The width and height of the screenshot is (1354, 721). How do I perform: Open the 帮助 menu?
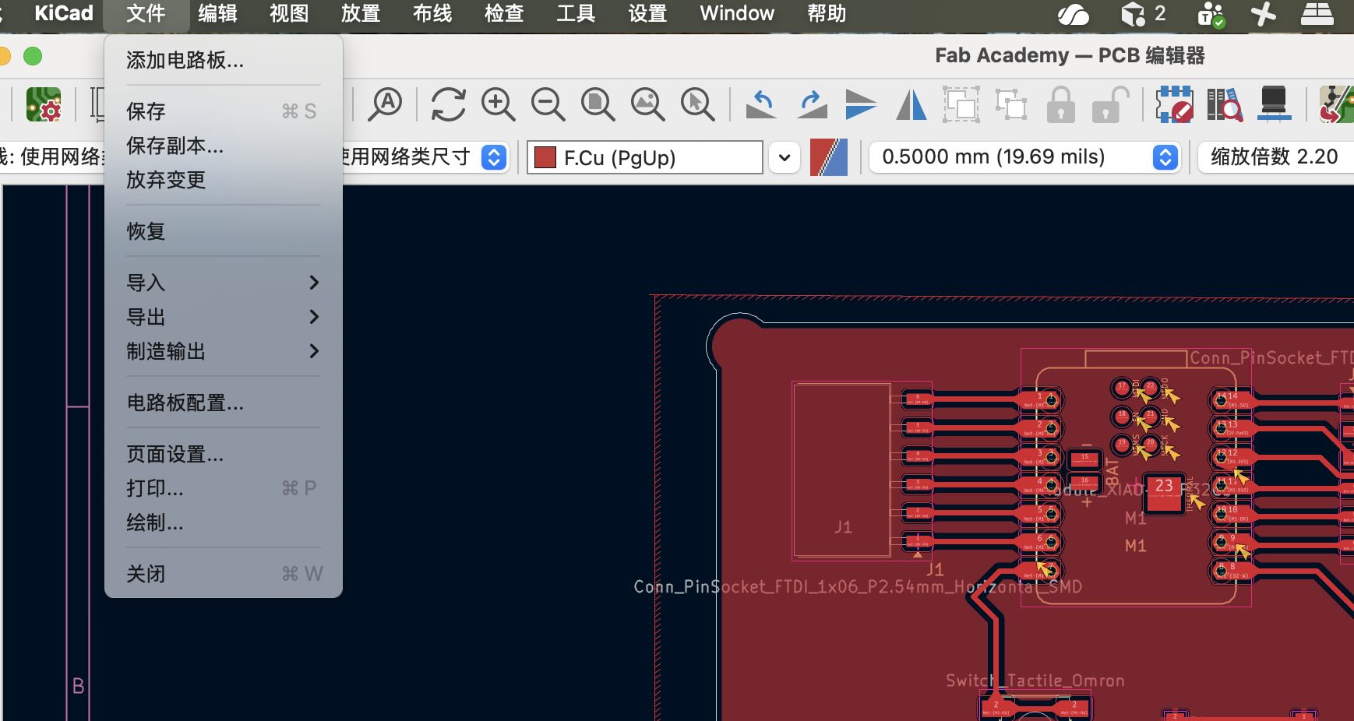[827, 13]
